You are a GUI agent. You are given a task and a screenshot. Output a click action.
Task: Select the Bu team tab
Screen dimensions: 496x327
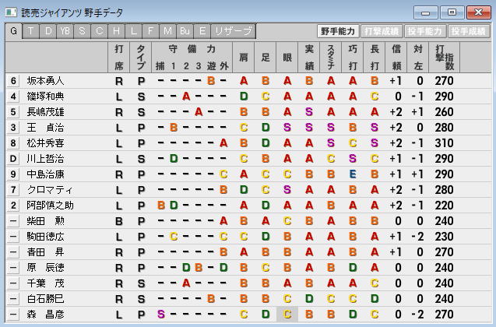185,31
